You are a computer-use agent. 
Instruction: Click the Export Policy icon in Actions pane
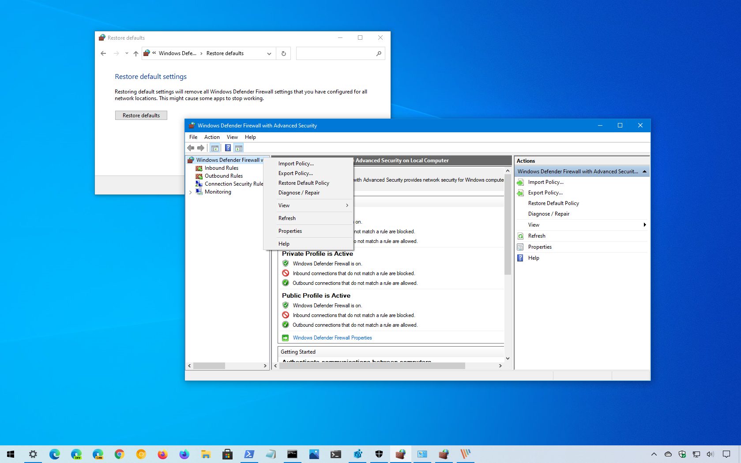click(x=520, y=193)
